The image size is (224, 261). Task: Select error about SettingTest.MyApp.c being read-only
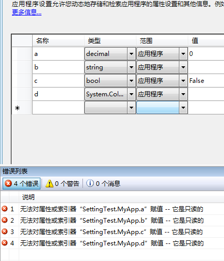[112, 232]
